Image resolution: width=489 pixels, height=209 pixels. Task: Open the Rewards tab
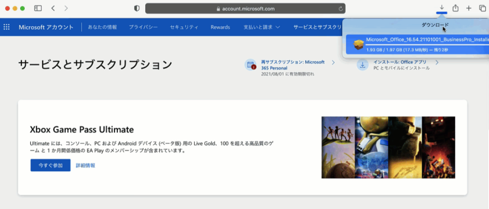[220, 27]
